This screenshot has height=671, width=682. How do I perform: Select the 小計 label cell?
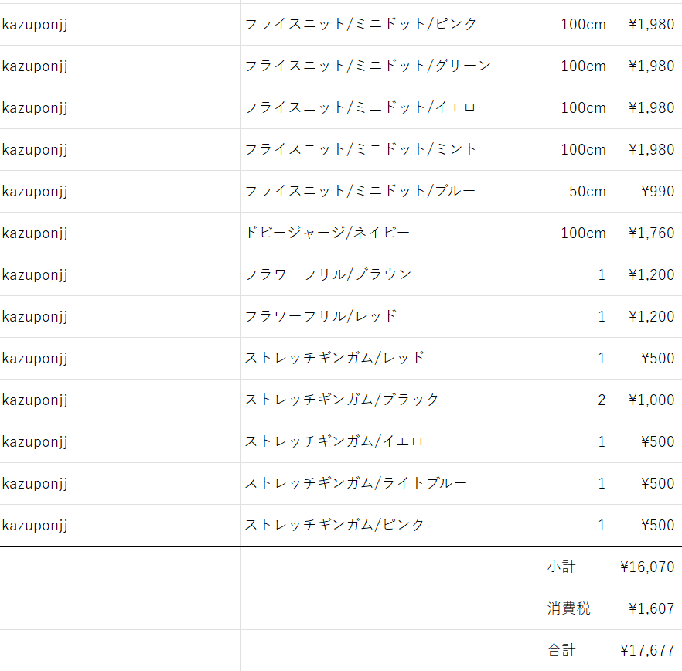click(x=576, y=567)
